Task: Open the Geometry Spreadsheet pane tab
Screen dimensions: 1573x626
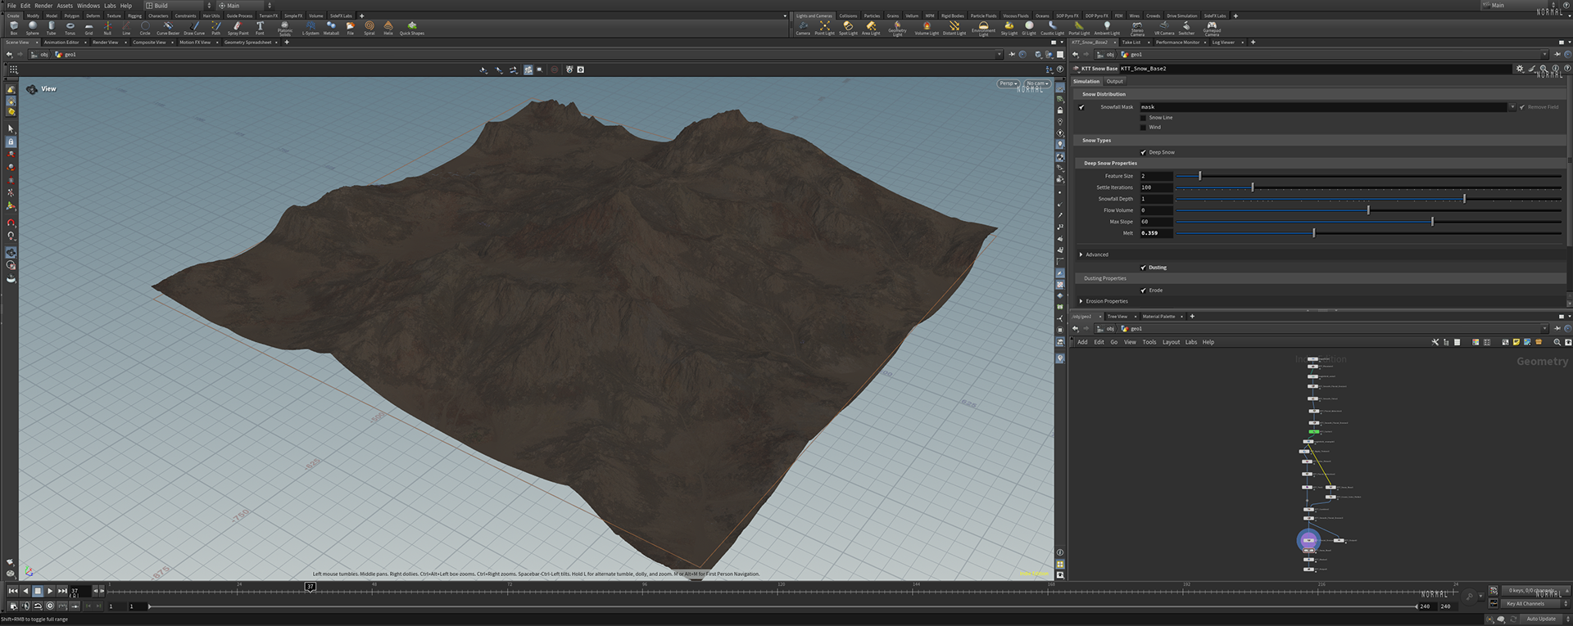Action: click(x=247, y=43)
